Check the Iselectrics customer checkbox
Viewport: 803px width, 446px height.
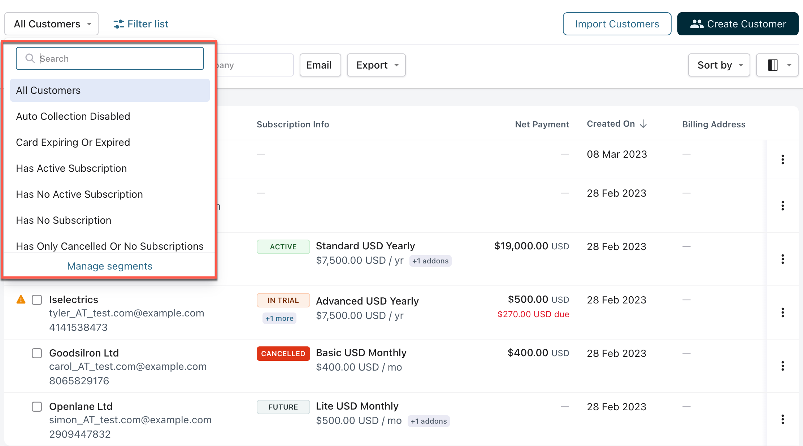click(37, 299)
